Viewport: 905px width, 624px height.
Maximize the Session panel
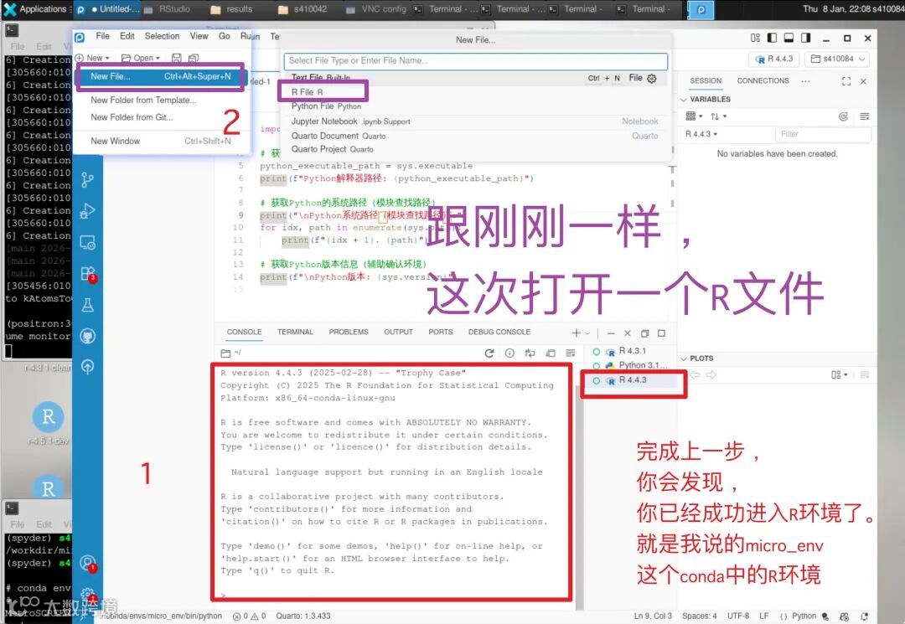click(x=846, y=81)
